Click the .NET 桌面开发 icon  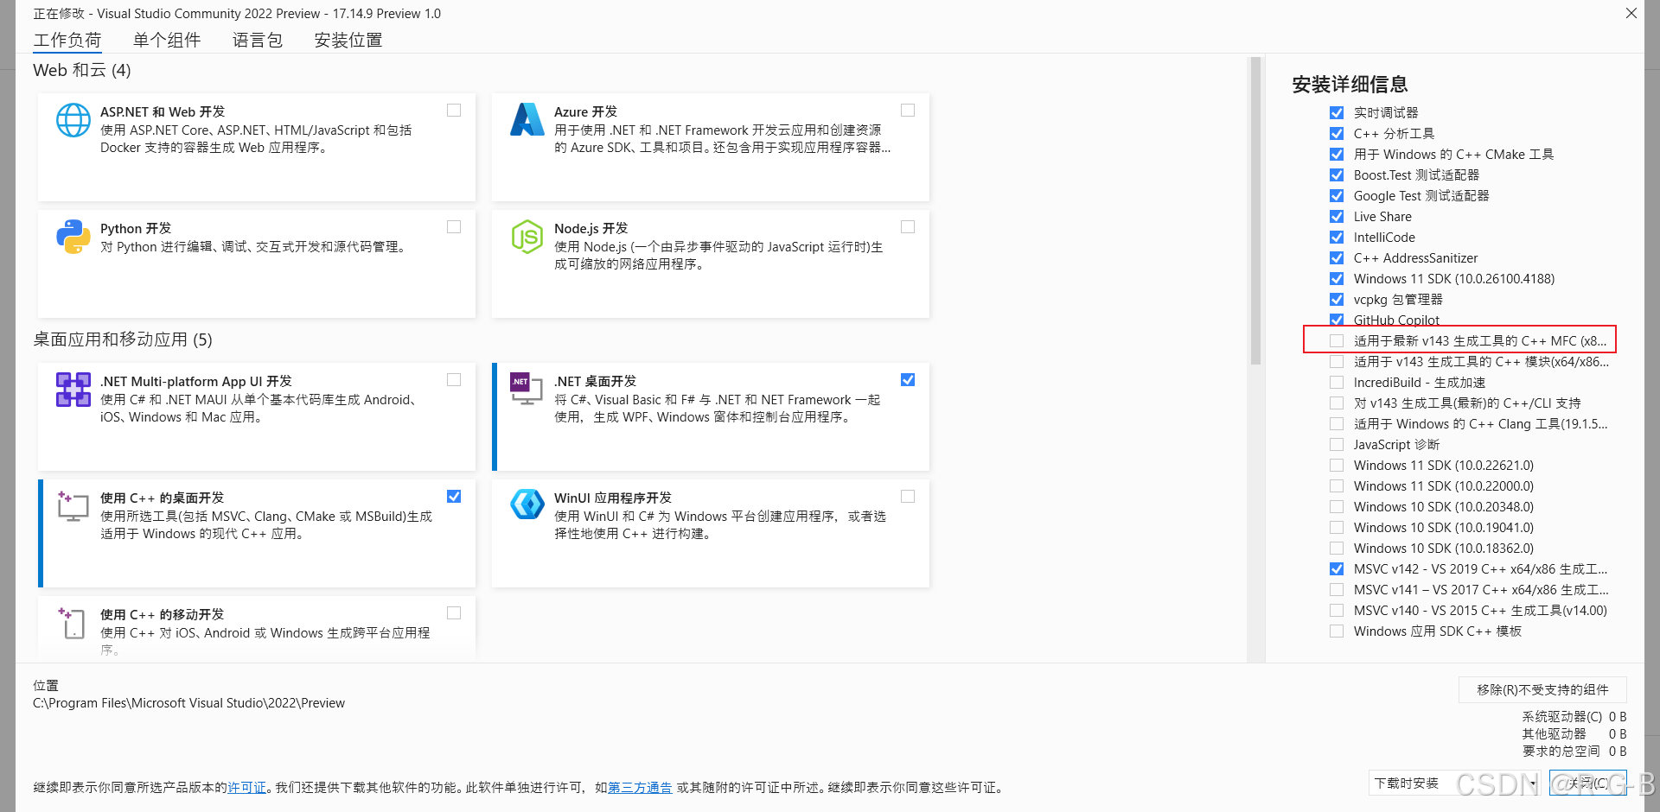pyautogui.click(x=525, y=389)
